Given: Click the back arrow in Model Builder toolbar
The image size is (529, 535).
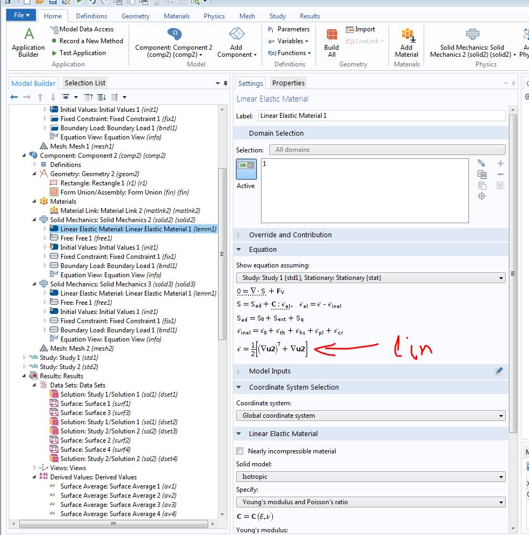Looking at the screenshot, I should coord(14,97).
